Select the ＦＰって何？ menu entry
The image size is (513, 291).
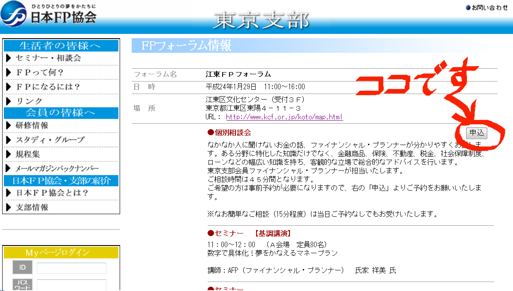click(39, 73)
